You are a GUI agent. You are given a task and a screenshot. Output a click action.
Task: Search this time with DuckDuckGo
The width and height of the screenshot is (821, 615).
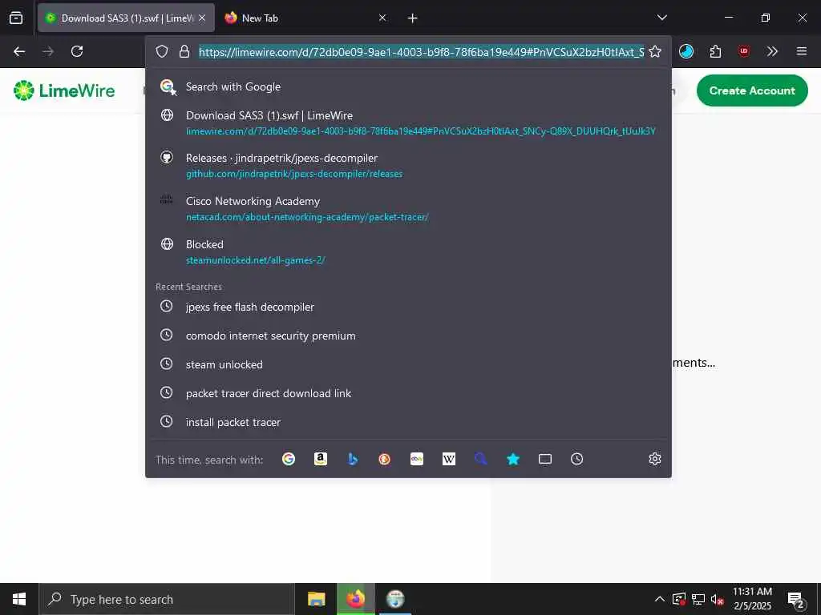pos(384,459)
